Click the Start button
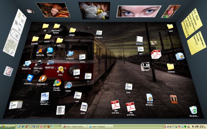207x129 pixels. tap(8, 127)
